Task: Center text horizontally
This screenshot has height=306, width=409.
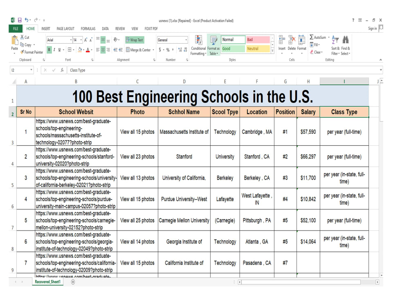Action: point(103,49)
